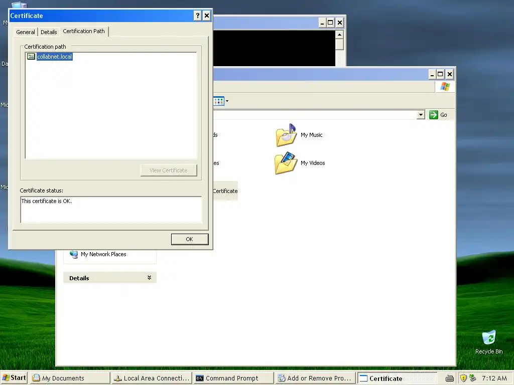Image resolution: width=514 pixels, height=385 pixels.
Task: Minimize the Command Prompt window
Action: (322, 23)
